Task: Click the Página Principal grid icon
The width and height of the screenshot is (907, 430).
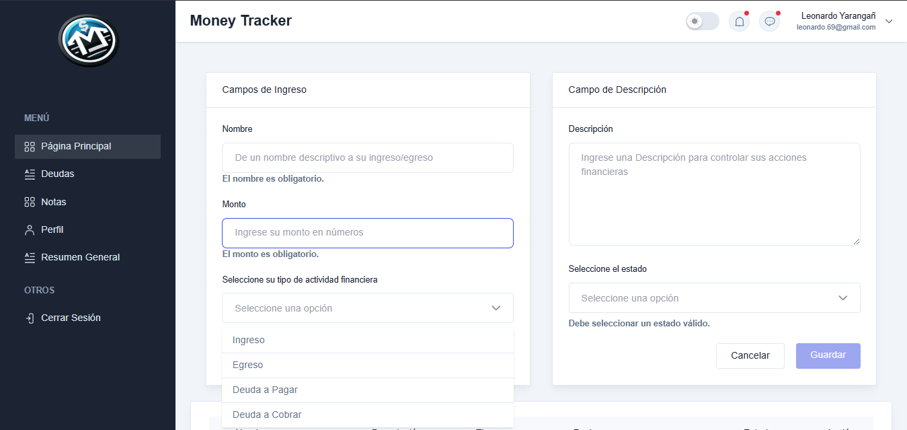Action: click(x=30, y=147)
